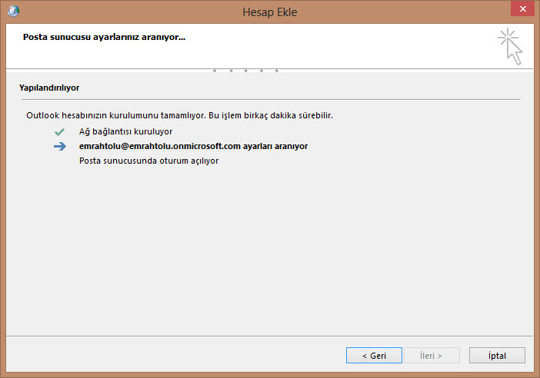Close the Hesap Ekle dialog

522,9
